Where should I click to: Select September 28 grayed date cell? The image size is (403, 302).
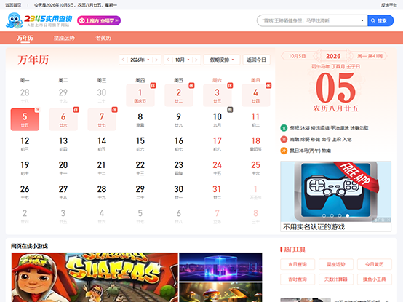point(25,95)
